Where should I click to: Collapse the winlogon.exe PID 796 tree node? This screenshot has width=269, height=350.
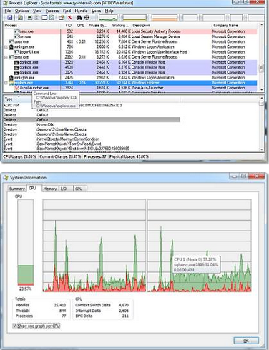(x=6, y=47)
